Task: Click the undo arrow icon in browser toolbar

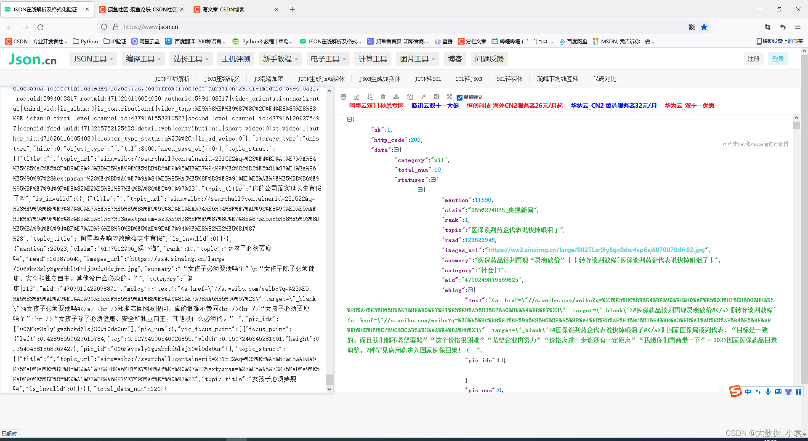Action: pos(783,27)
